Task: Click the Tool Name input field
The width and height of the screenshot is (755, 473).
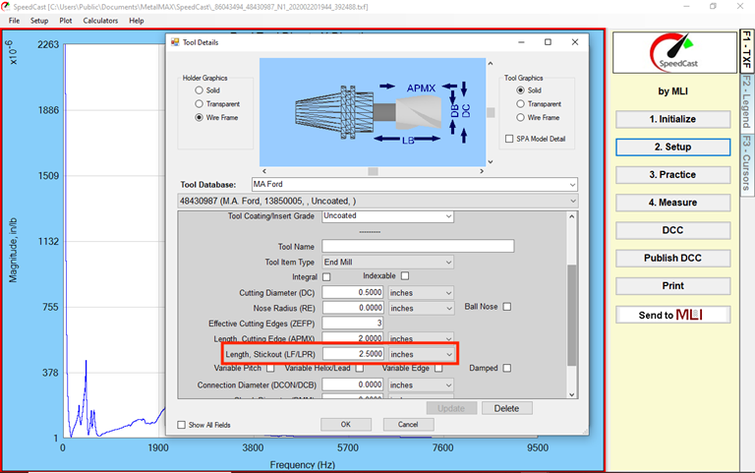Action: click(418, 246)
